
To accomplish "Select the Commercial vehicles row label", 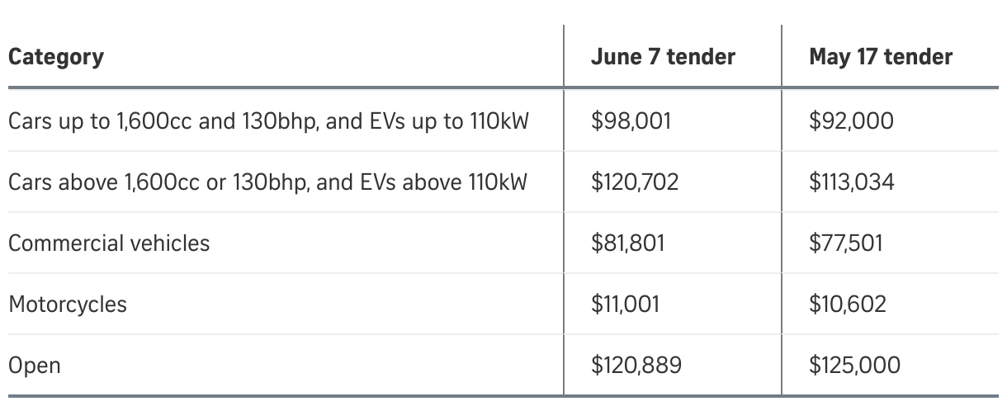I will tap(109, 243).
